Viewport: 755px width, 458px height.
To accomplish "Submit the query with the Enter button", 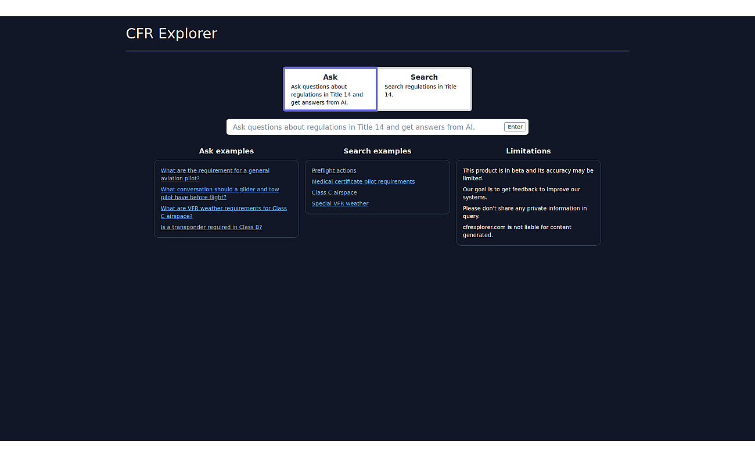I will click(515, 127).
